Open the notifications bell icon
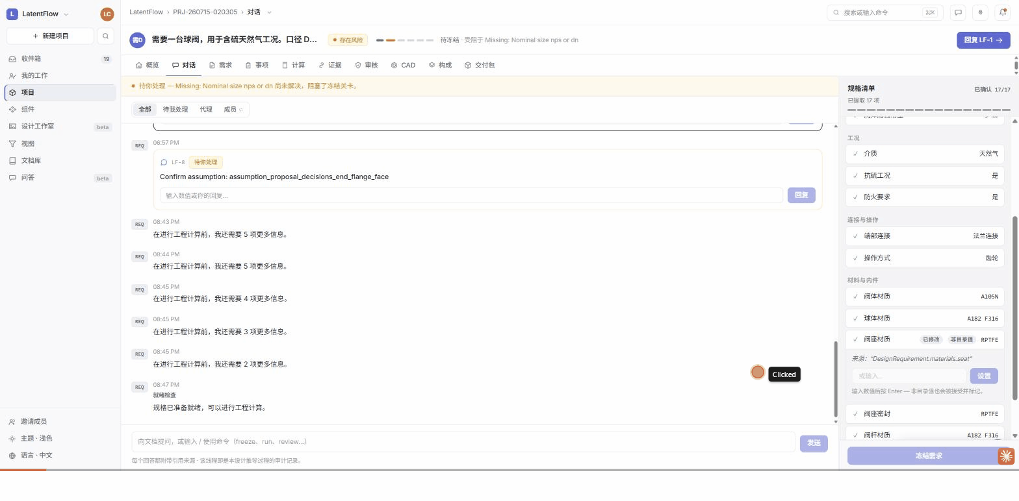This screenshot has height=501, width=1019. pyautogui.click(x=1002, y=12)
